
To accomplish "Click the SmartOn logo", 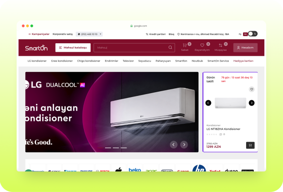I will (x=36, y=48).
